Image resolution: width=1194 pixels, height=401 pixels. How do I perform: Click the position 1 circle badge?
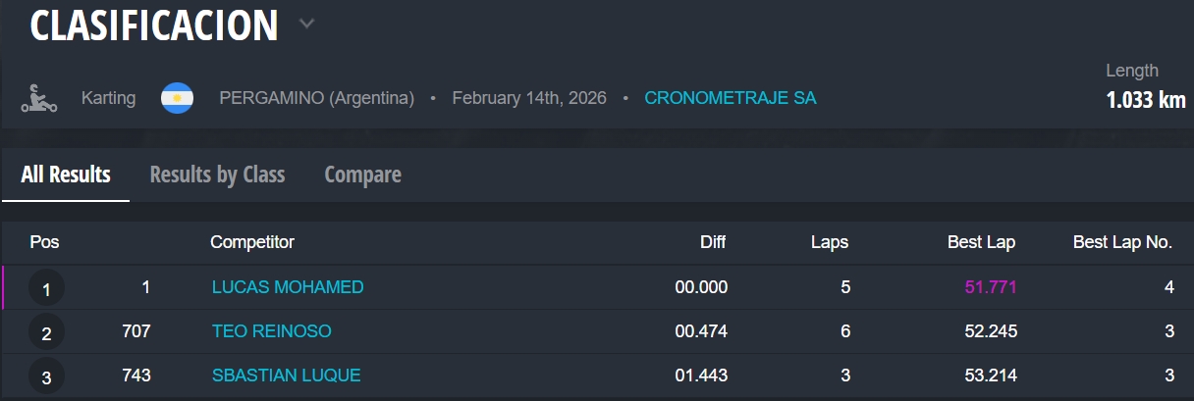coord(46,289)
